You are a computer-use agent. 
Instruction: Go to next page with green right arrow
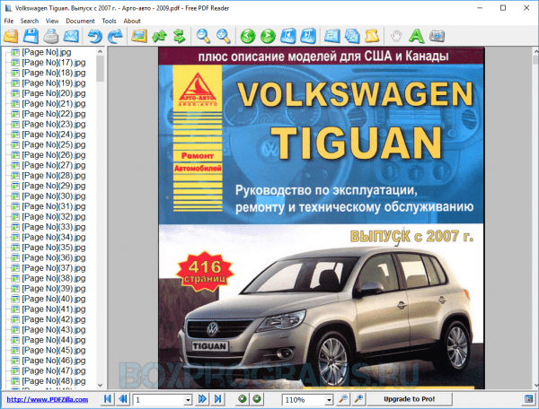pos(268,36)
